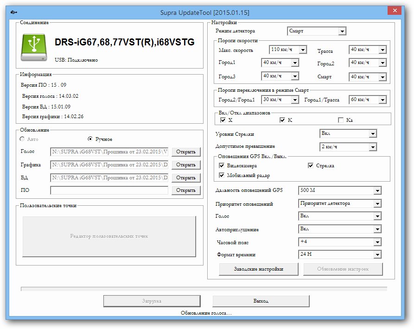This screenshot has height=329, width=414.
Task: Click the Supra UpdateTool [2015.01.15] title
Action: point(204,13)
